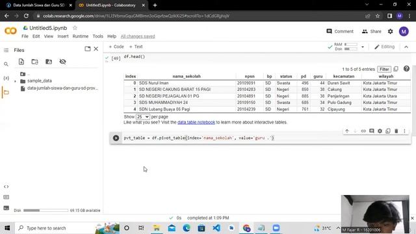Open the RAM/Disk runtime dropdown arrow

tap(363, 47)
